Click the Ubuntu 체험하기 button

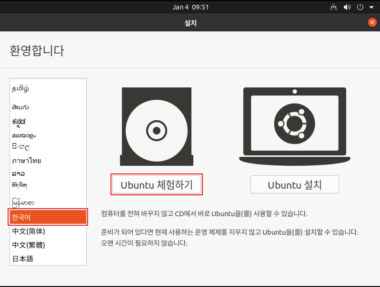tap(157, 184)
